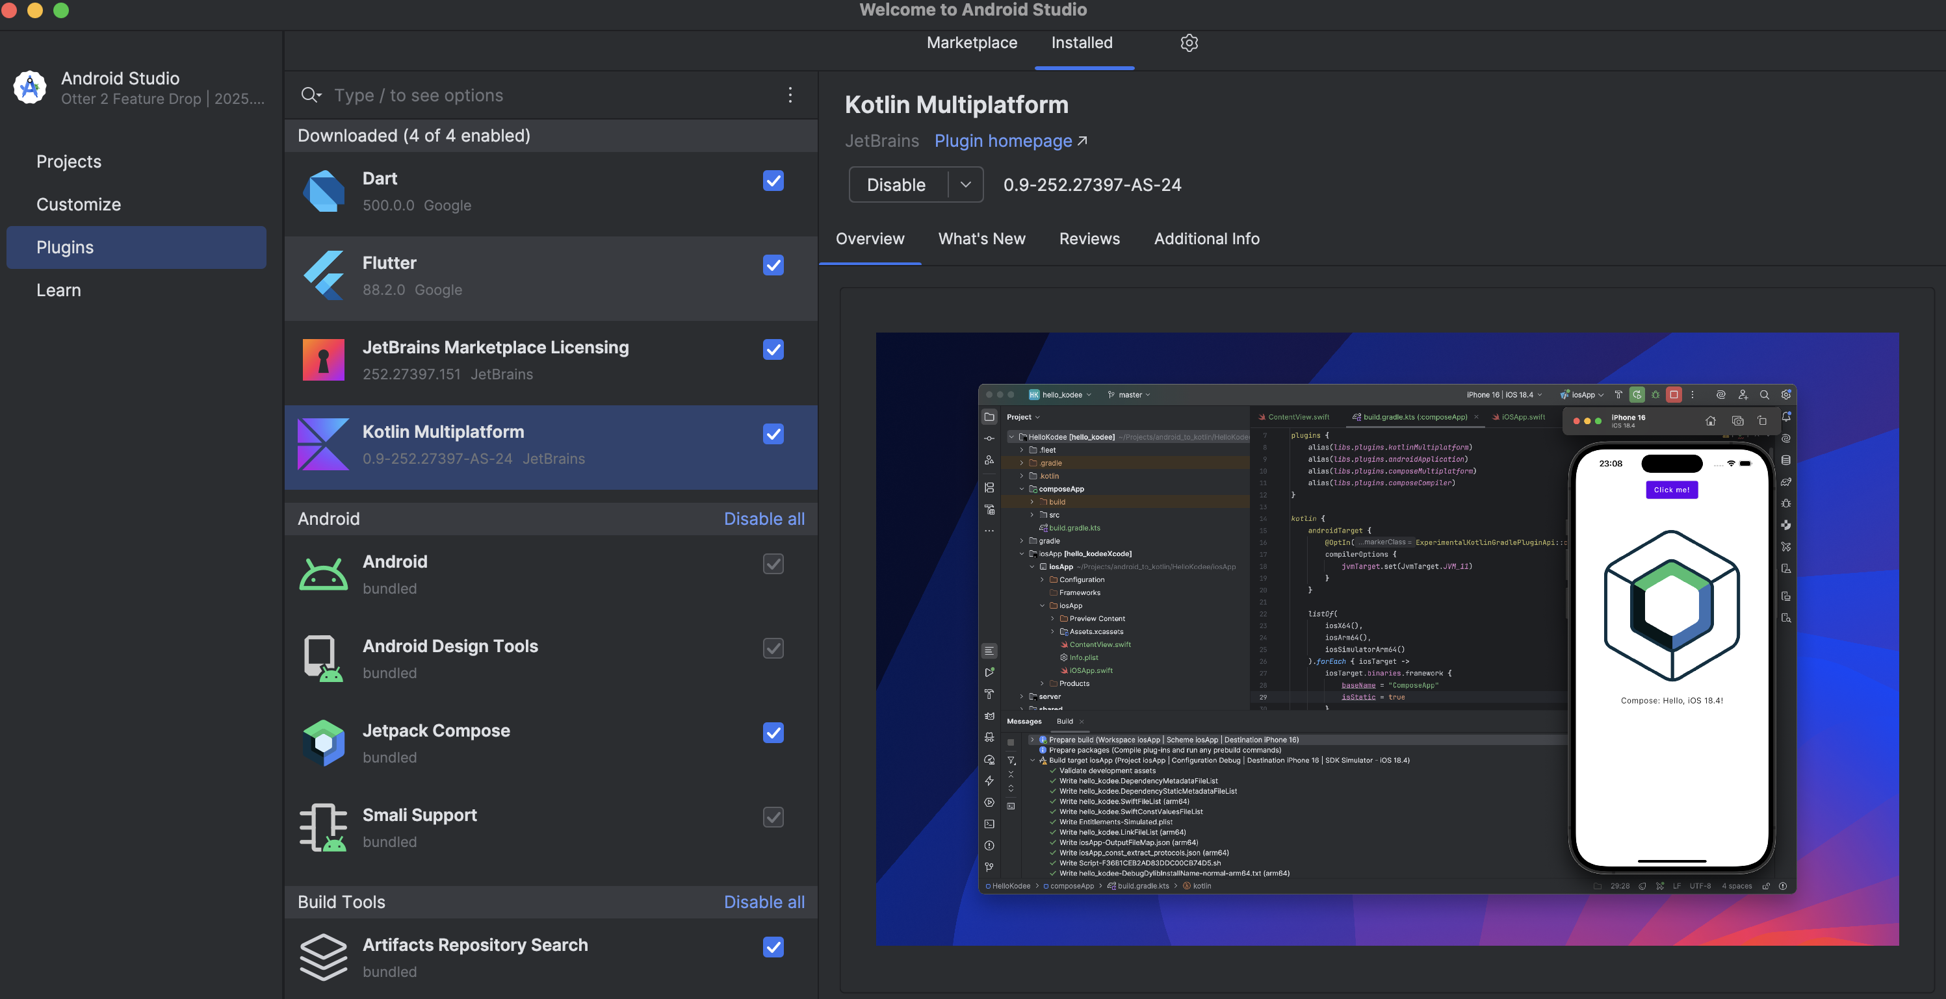
Task: Expand the Disable button dropdown arrow
Action: point(965,185)
